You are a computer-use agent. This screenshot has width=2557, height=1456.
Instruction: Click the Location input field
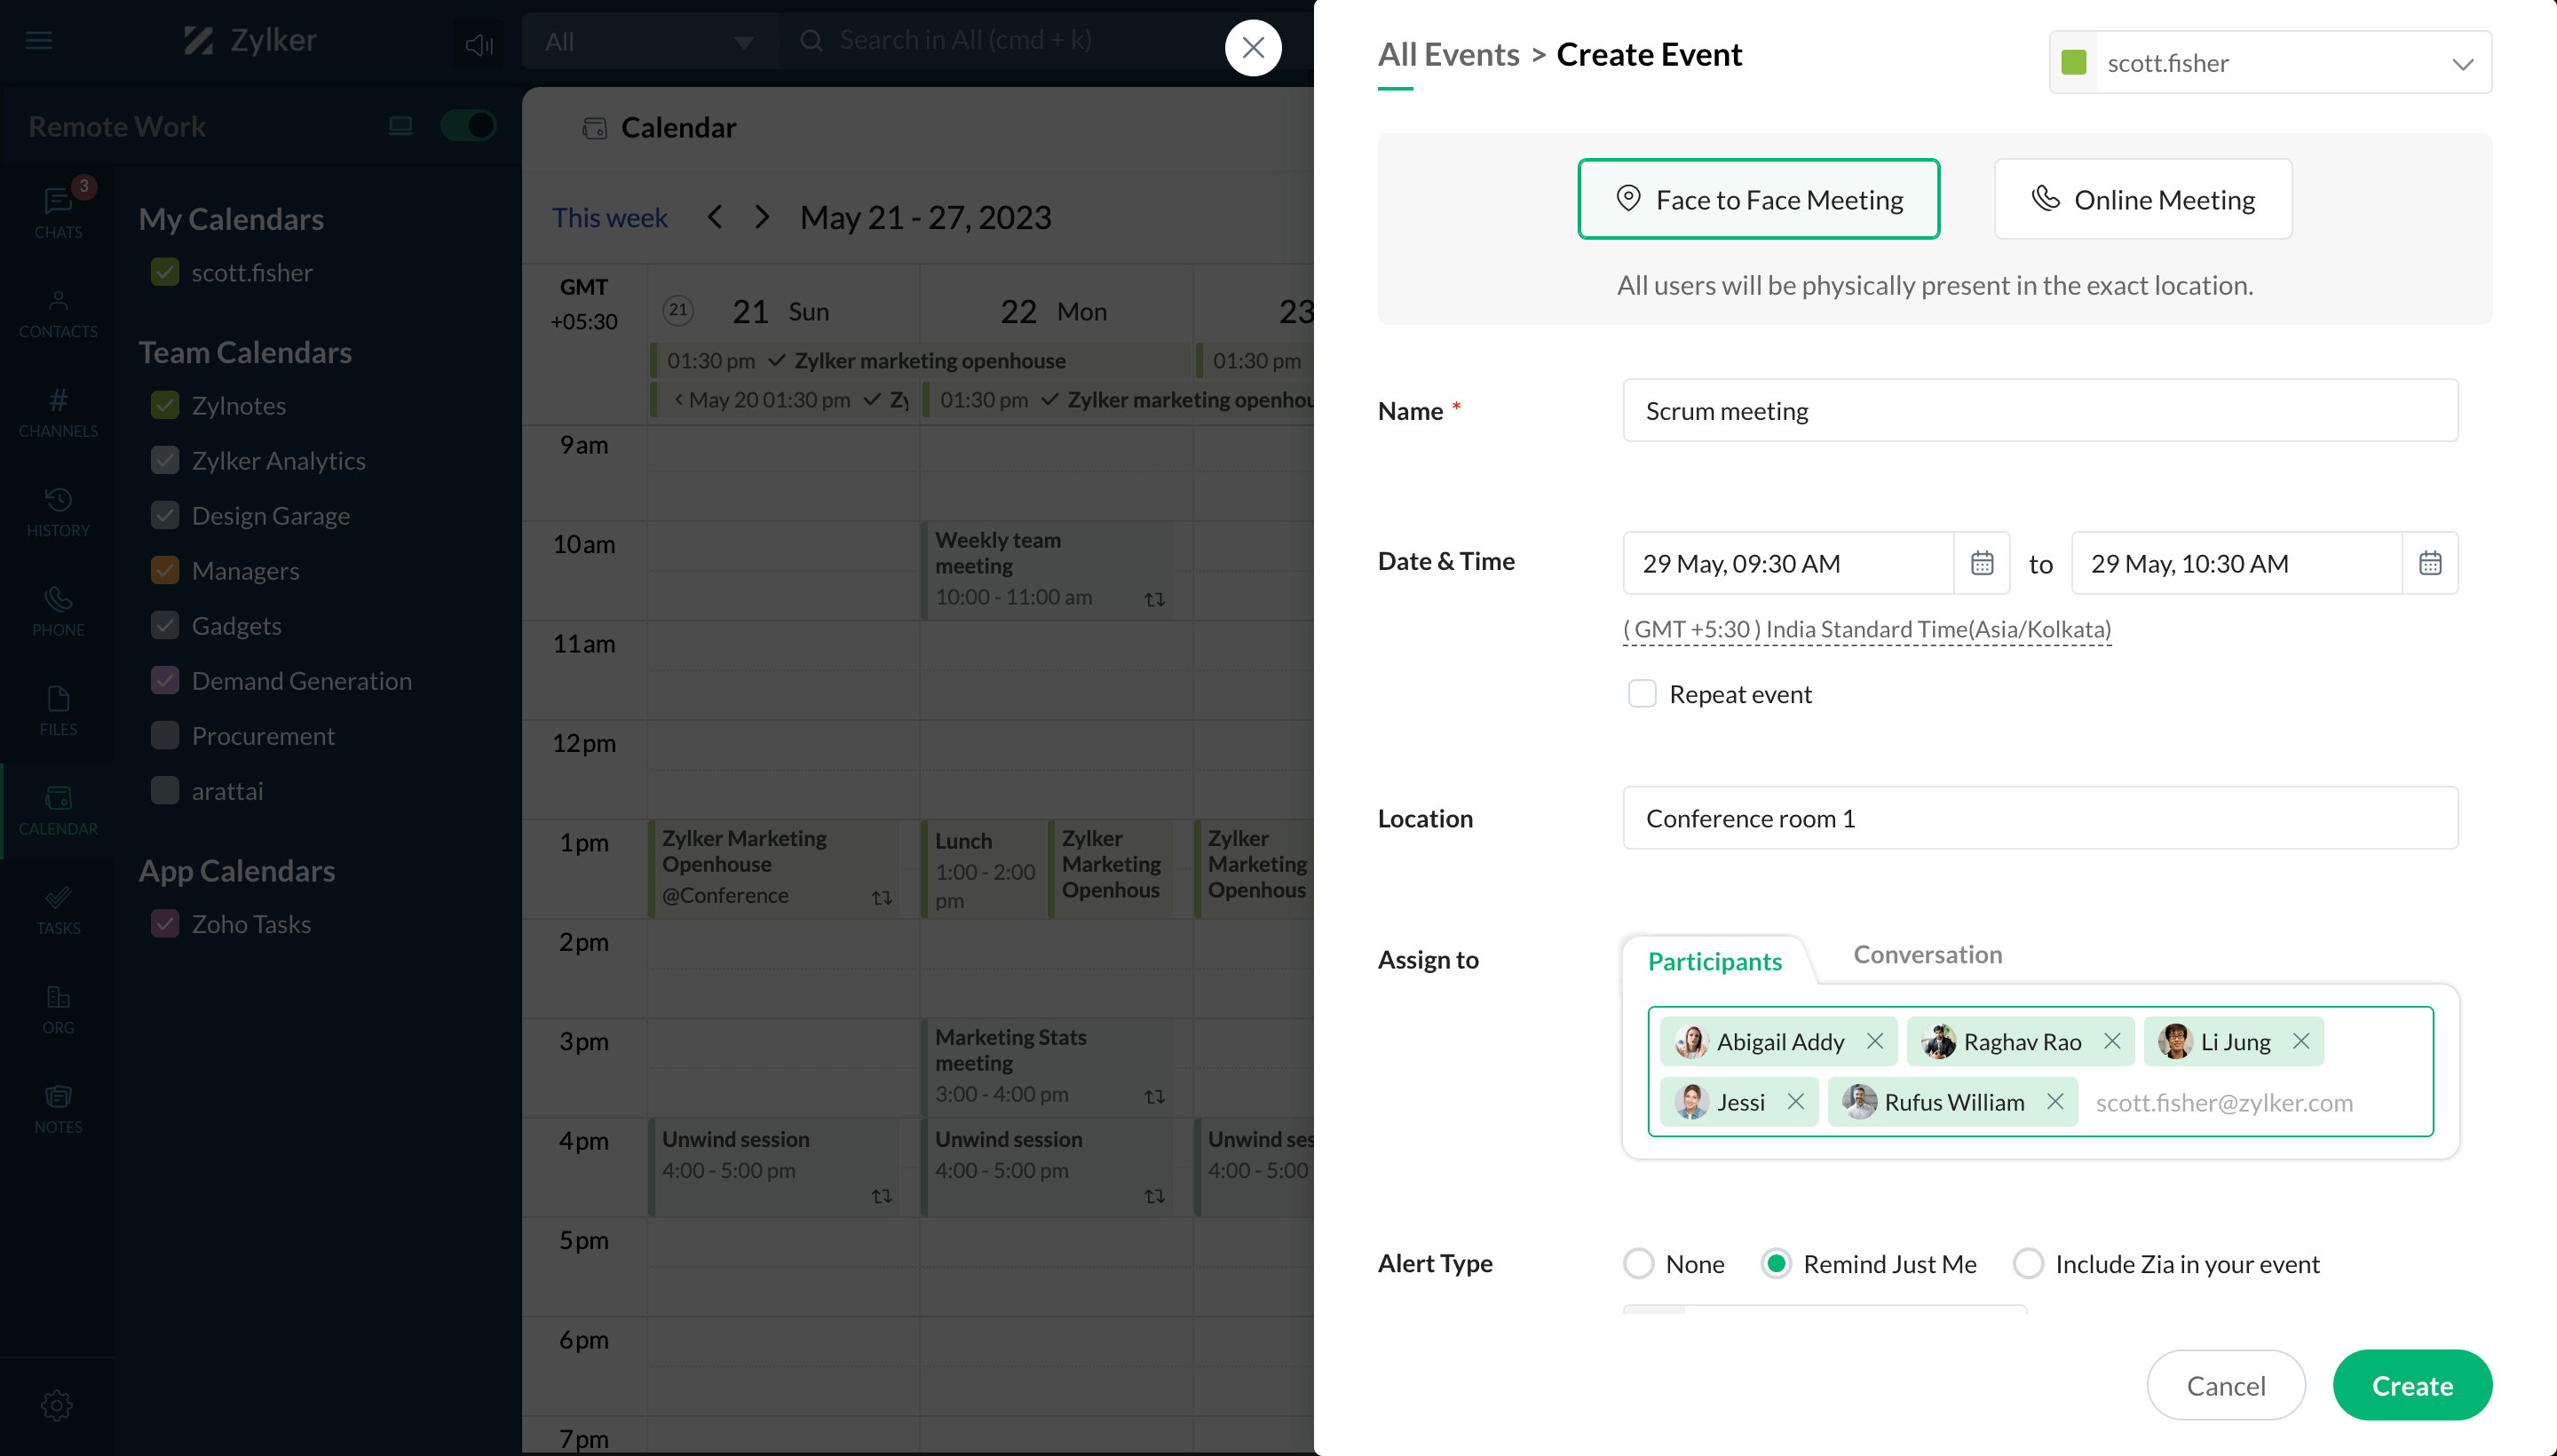tap(2040, 818)
